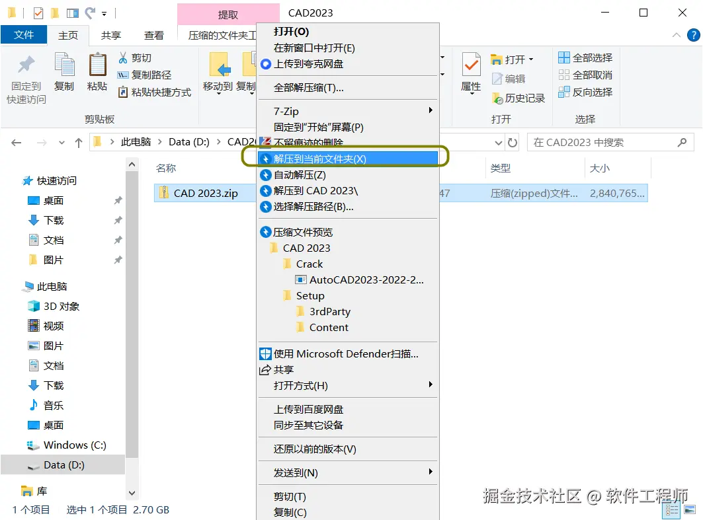This screenshot has height=520, width=703.
Task: Switch to details view icon in status bar
Action: (672, 509)
